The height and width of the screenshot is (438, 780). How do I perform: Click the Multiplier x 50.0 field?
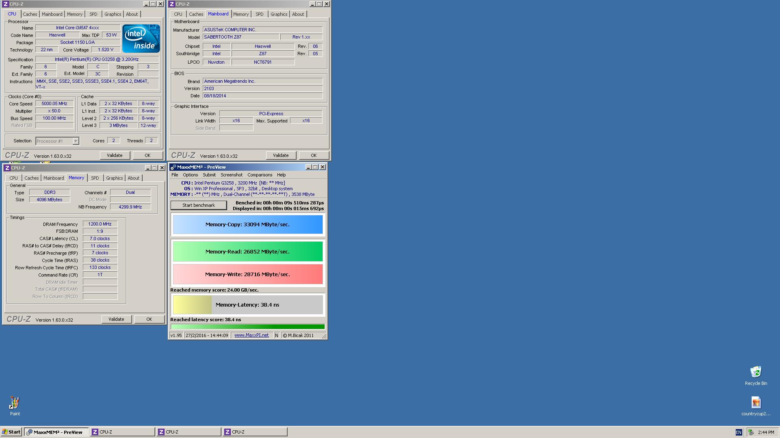pyautogui.click(x=54, y=111)
